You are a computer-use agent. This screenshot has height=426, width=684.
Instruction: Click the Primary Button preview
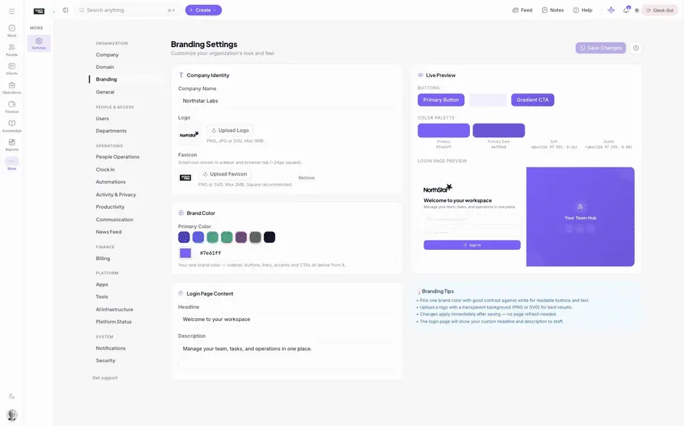point(441,100)
